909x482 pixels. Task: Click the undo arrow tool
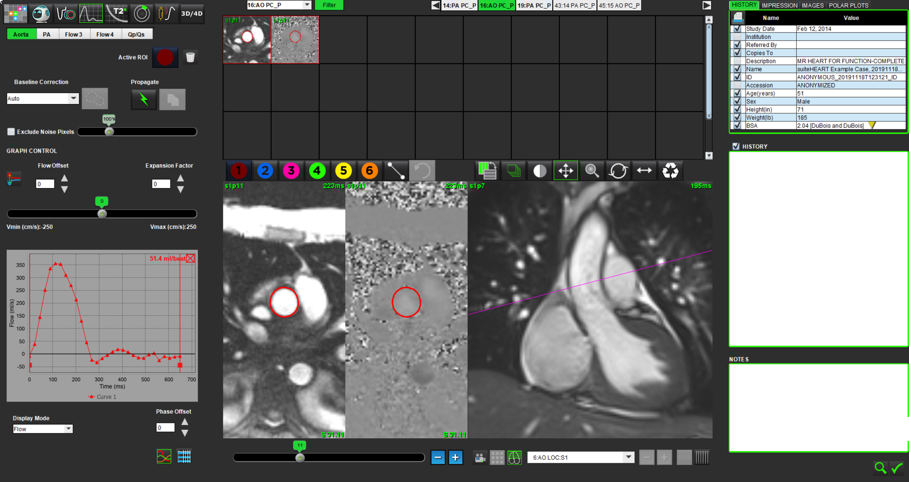coord(422,171)
